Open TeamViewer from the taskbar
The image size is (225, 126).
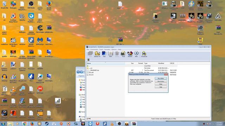(90, 124)
